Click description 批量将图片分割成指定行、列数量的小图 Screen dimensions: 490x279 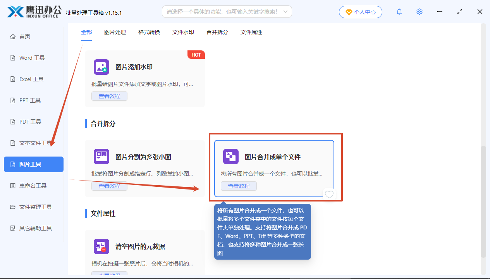click(x=142, y=174)
